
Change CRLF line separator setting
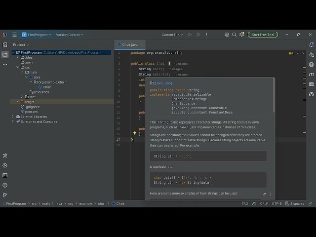[264, 203]
